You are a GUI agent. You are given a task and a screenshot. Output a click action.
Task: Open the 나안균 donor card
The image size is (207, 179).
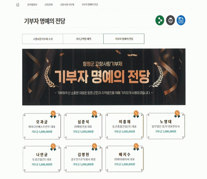click(x=42, y=159)
